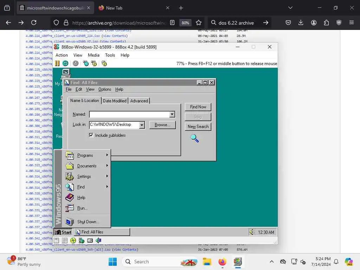Click the dos 6.22 archive search box
Image resolution: width=360 pixels, height=270 pixels.
tap(236, 23)
